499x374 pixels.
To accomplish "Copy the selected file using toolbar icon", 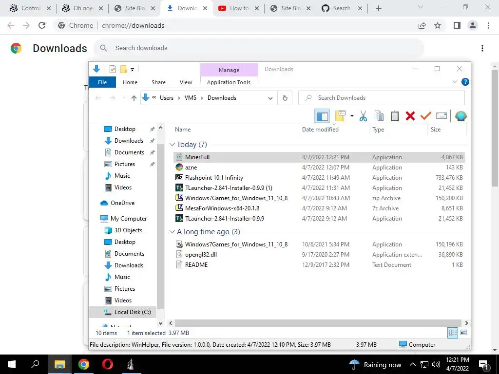I will pos(379,116).
